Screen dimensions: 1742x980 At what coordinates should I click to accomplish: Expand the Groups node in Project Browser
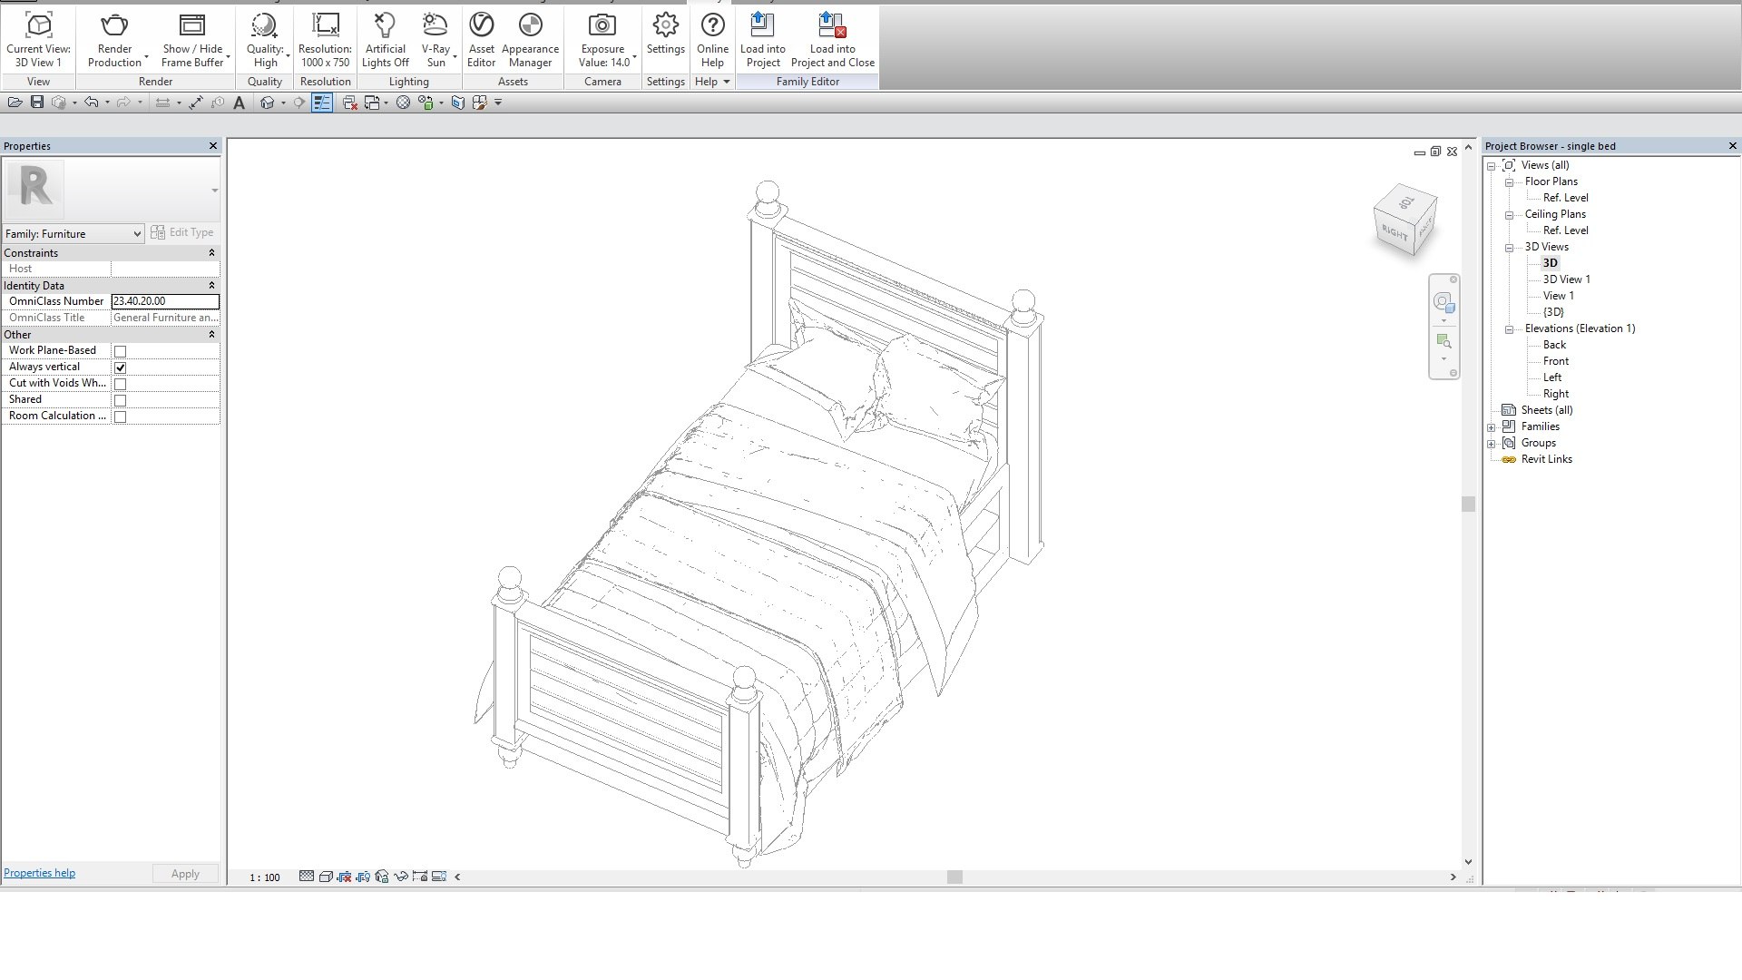[x=1492, y=444]
